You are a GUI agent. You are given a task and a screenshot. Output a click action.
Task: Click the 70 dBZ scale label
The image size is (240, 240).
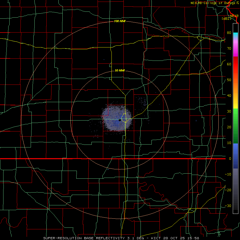[229, 49]
